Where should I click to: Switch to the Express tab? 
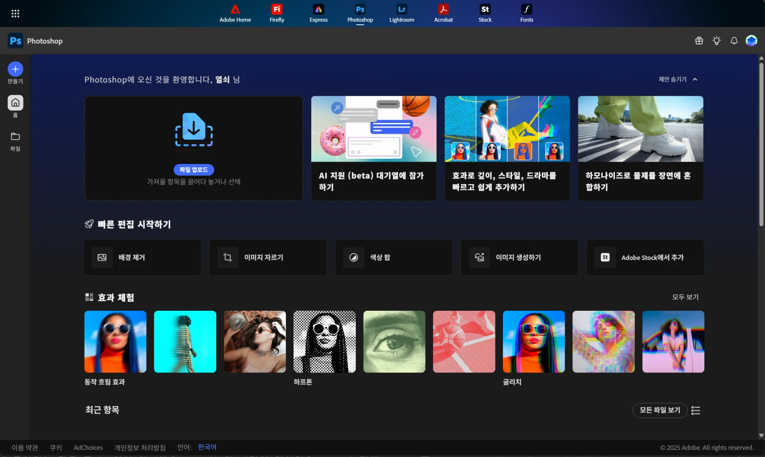318,13
